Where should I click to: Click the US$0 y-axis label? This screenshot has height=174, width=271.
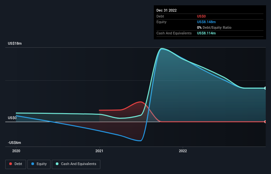coord(12,118)
